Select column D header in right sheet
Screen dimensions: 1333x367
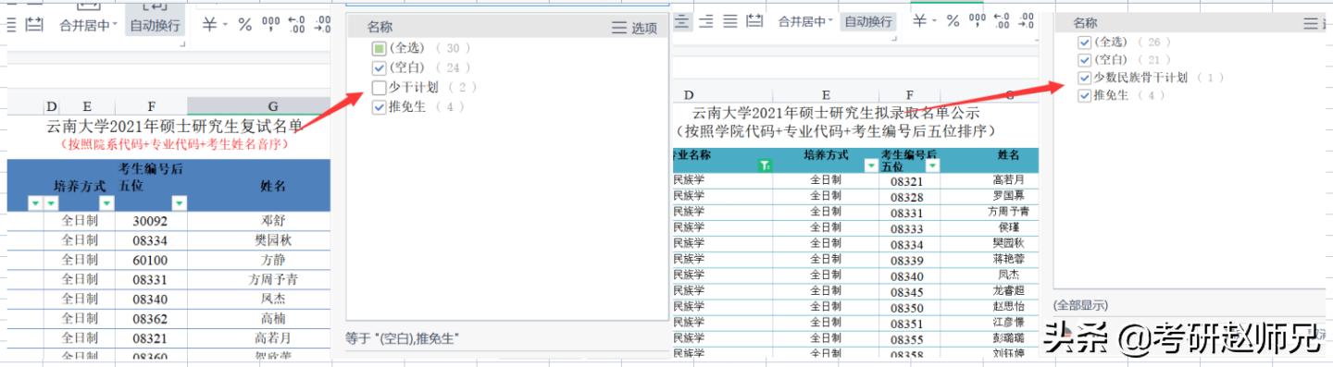tap(689, 94)
